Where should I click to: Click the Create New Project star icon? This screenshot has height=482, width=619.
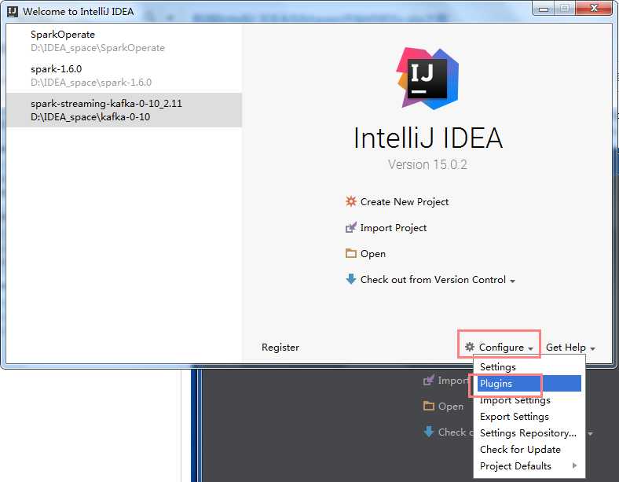tap(350, 201)
